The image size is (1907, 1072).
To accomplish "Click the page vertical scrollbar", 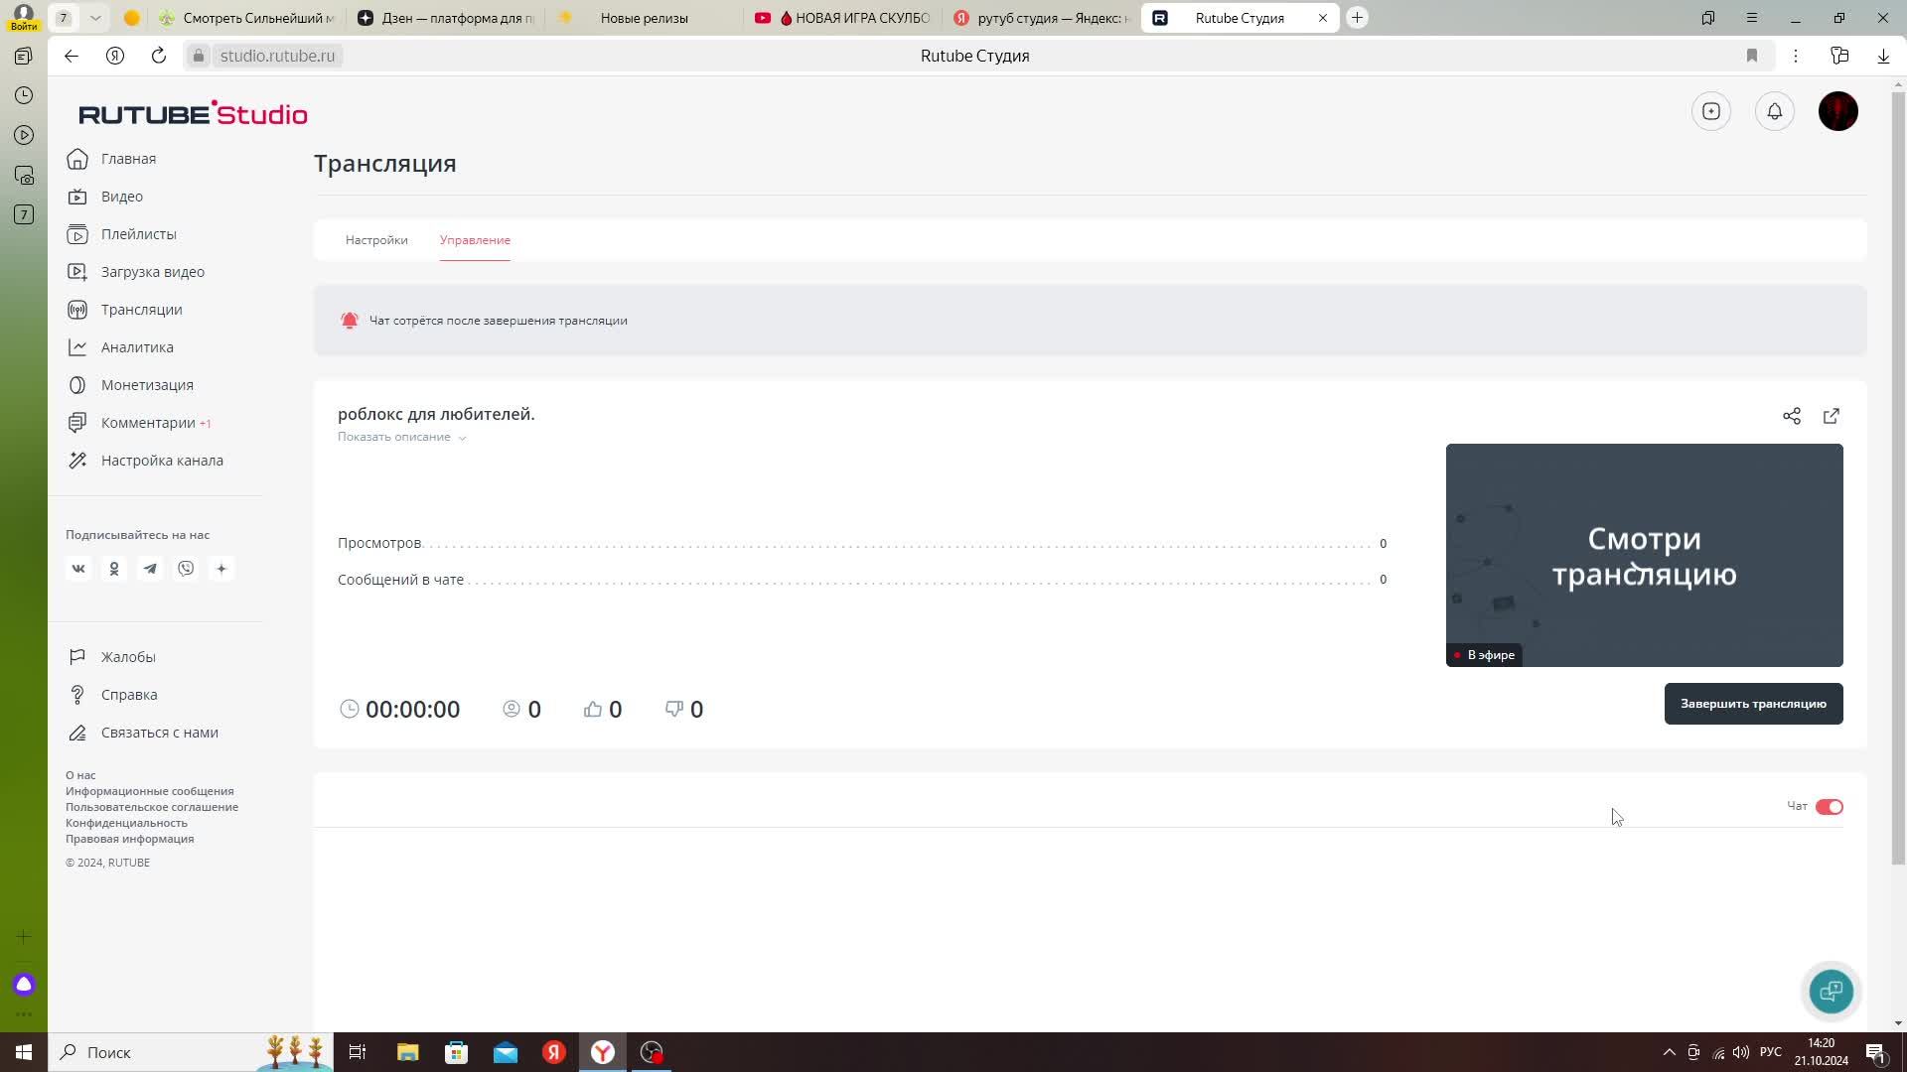I will pyautogui.click(x=1898, y=476).
